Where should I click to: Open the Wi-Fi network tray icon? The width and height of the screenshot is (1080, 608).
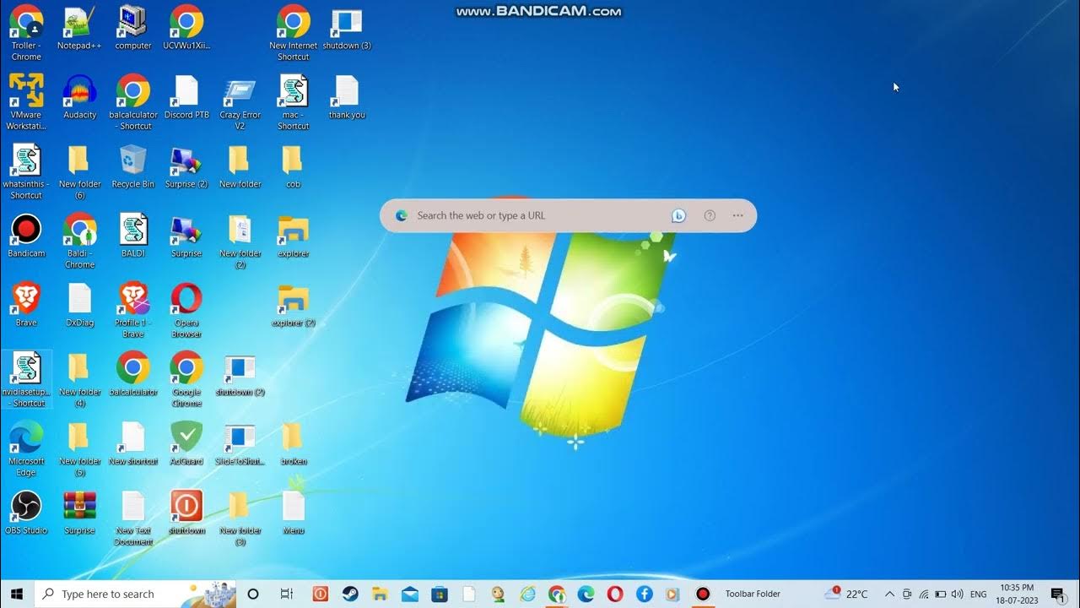pos(924,594)
